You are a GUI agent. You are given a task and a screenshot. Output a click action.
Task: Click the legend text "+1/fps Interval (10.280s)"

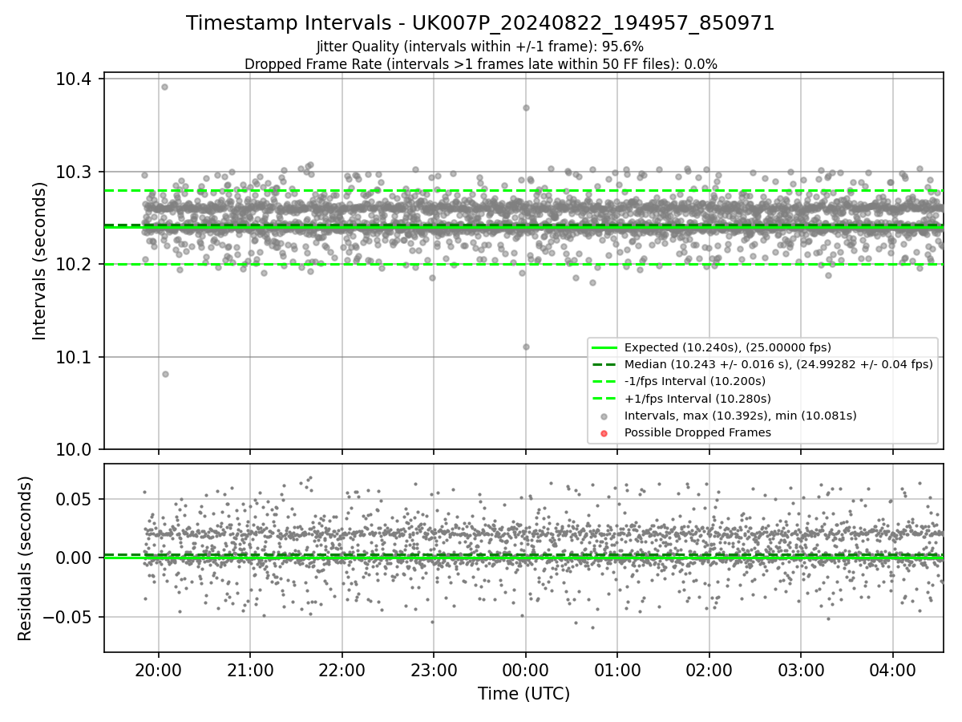tap(697, 399)
